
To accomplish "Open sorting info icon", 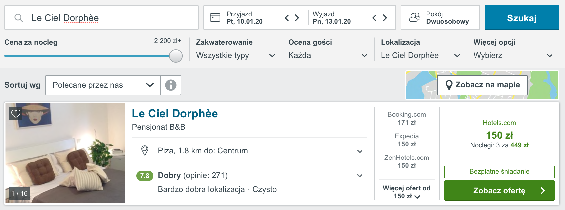I will click(x=171, y=85).
